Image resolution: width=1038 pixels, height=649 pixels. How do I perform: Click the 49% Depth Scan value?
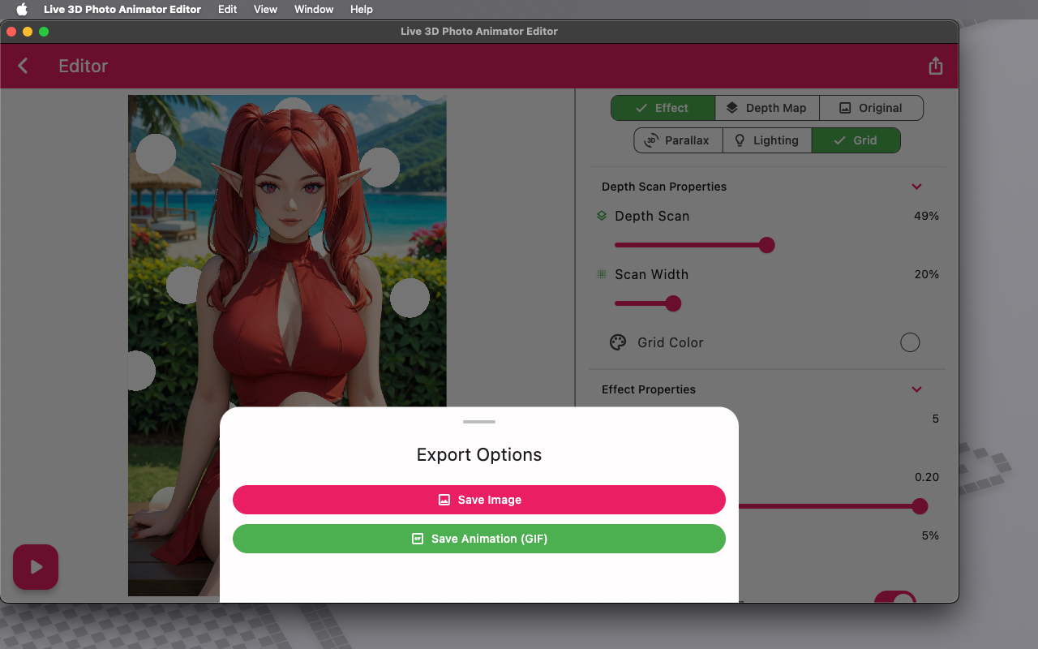click(926, 216)
